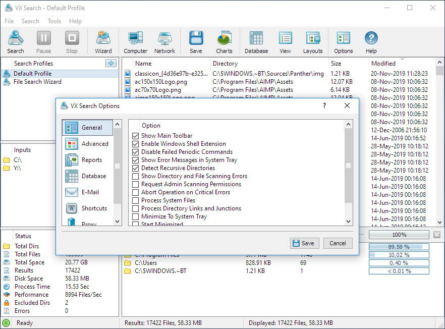Check Process Directory Links and Junctions
The image size is (445, 329).
point(135,208)
